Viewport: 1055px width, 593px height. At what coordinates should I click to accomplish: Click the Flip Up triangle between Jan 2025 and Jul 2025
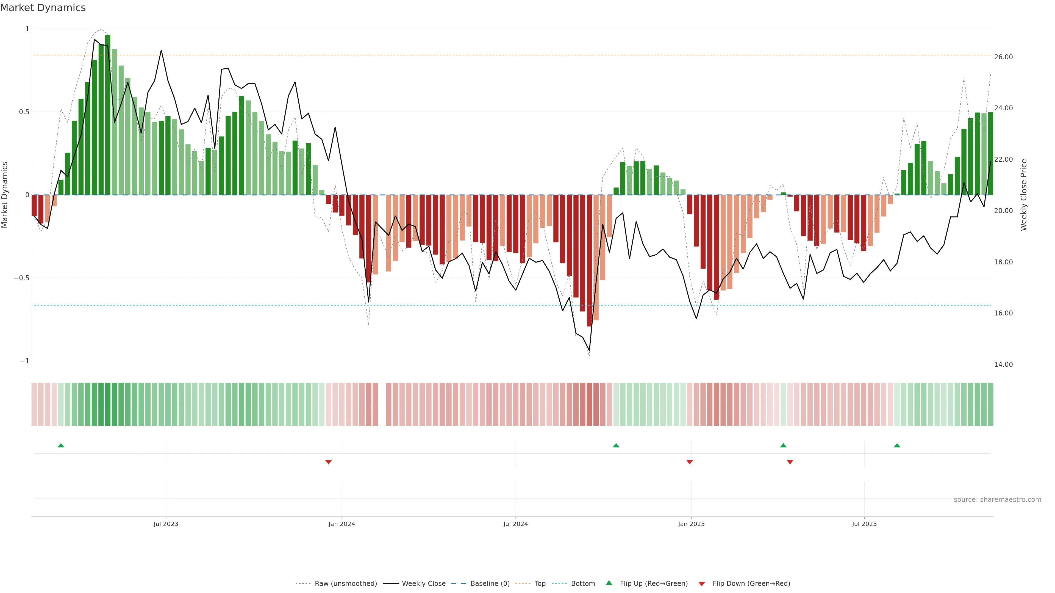[784, 445]
